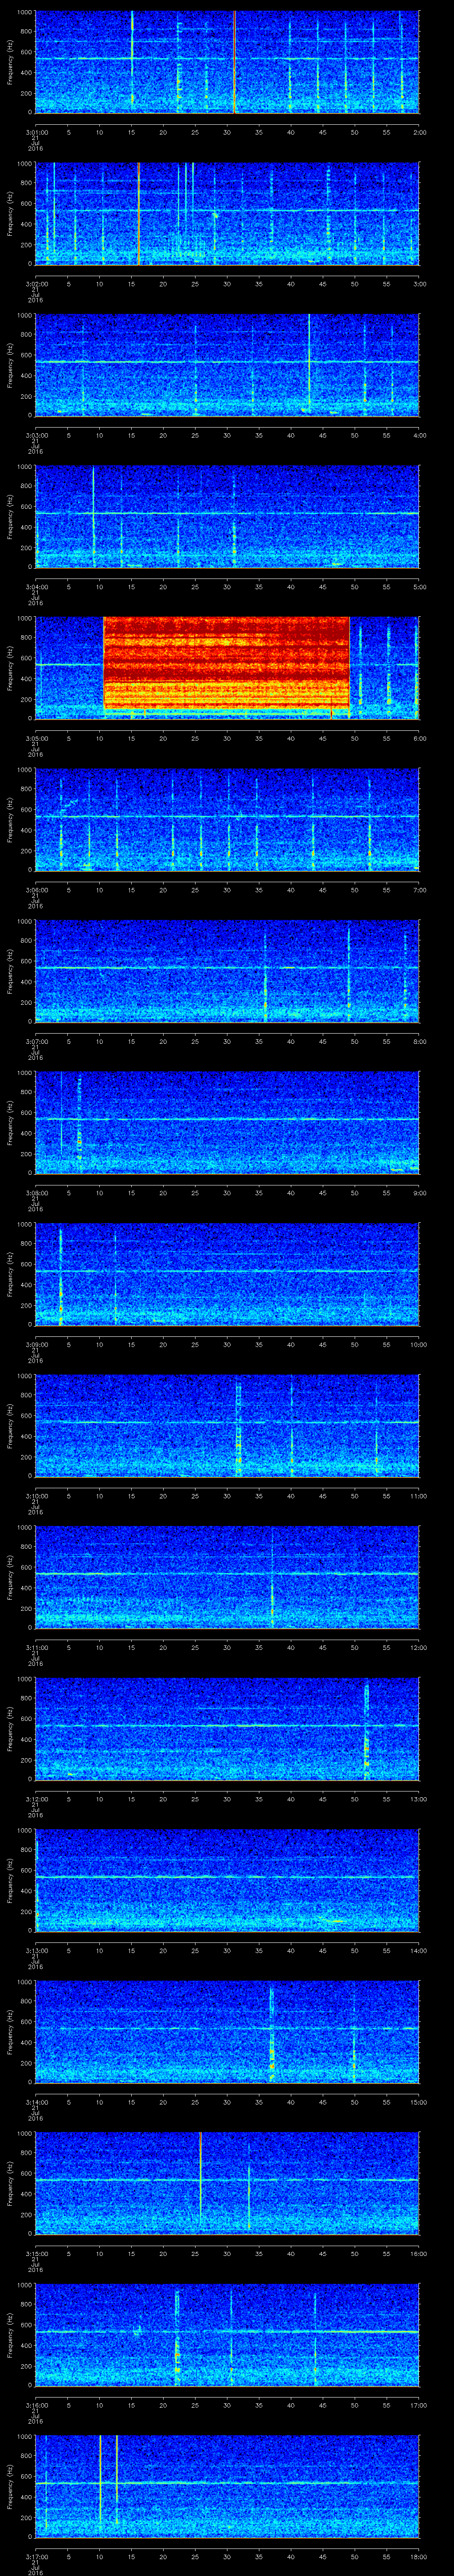Screen dimensions: 454x2576
Task: Select the 3:13:00 start time label
Action: (36, 1951)
